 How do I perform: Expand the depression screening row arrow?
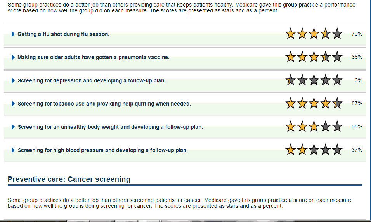(x=13, y=80)
